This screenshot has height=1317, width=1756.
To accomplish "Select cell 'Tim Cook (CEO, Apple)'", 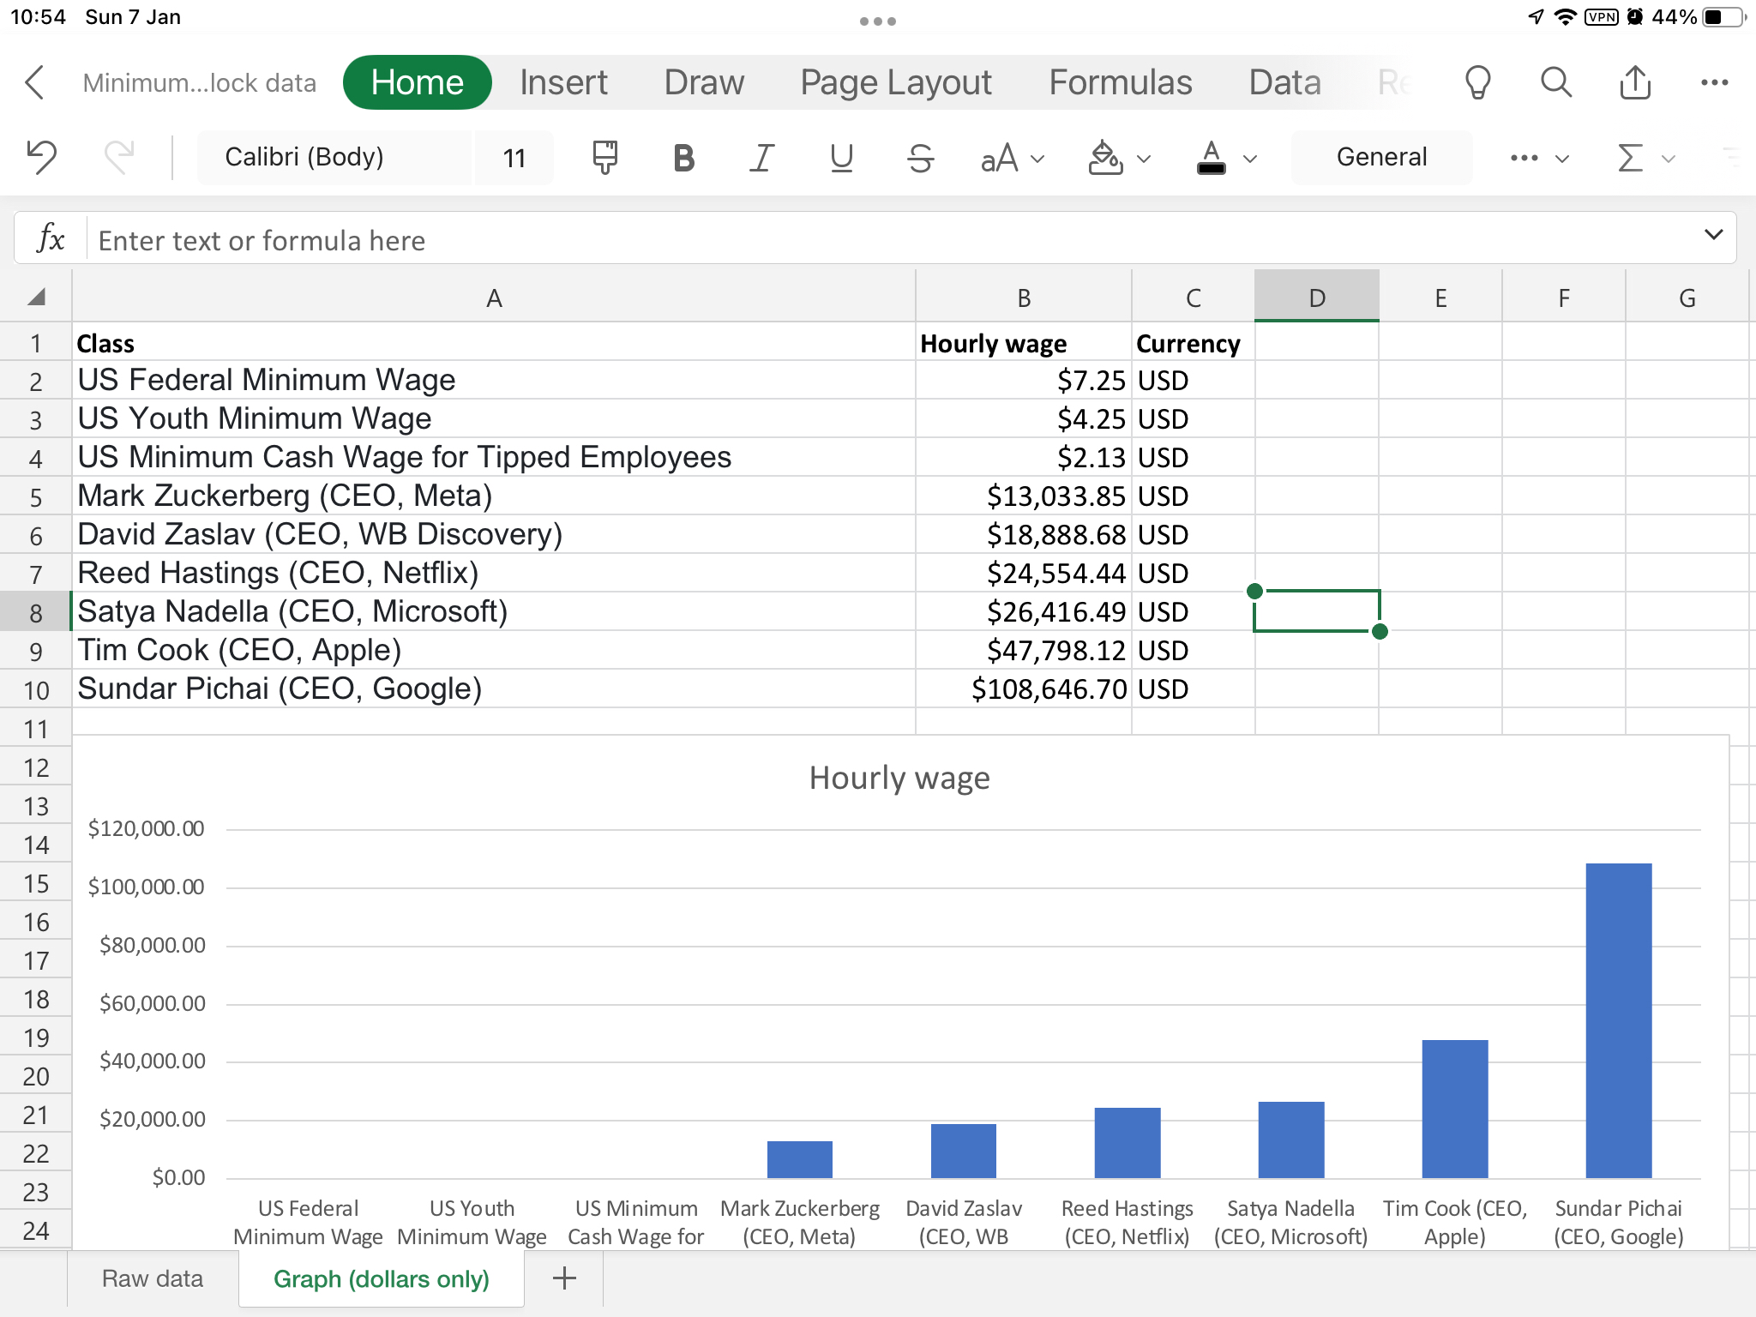I will pyautogui.click(x=494, y=650).
